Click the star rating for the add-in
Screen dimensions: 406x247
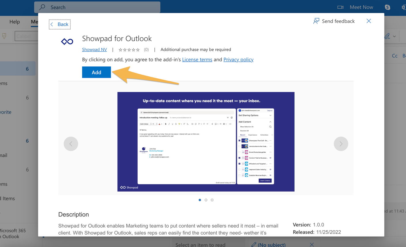(x=129, y=50)
